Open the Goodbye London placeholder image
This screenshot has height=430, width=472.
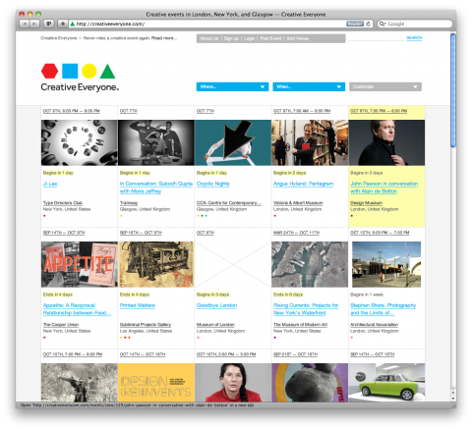pos(233,264)
